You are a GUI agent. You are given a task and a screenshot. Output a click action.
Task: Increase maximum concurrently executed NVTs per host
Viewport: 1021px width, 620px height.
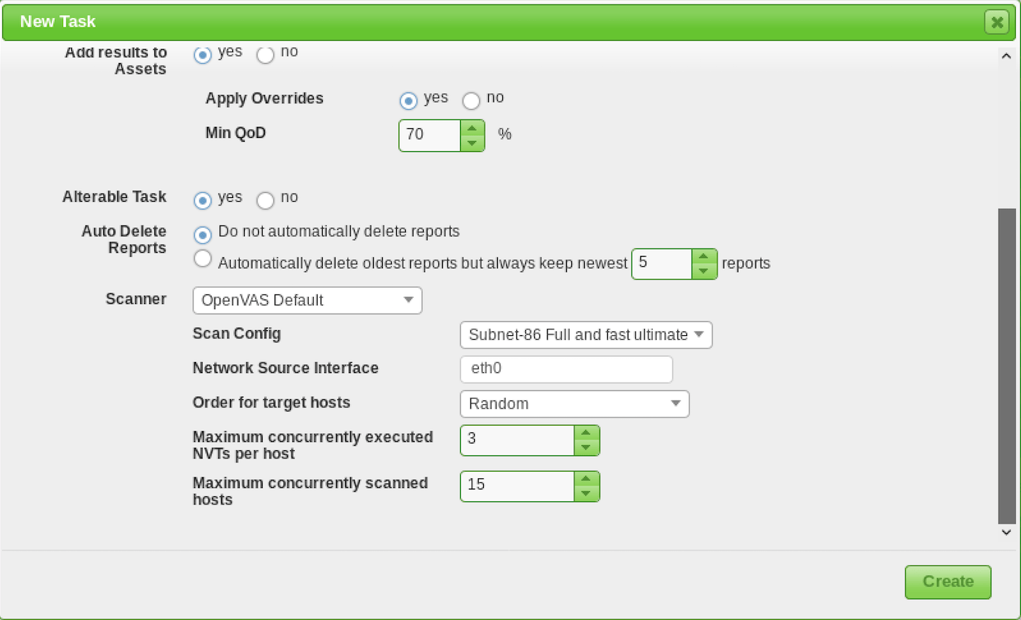586,433
